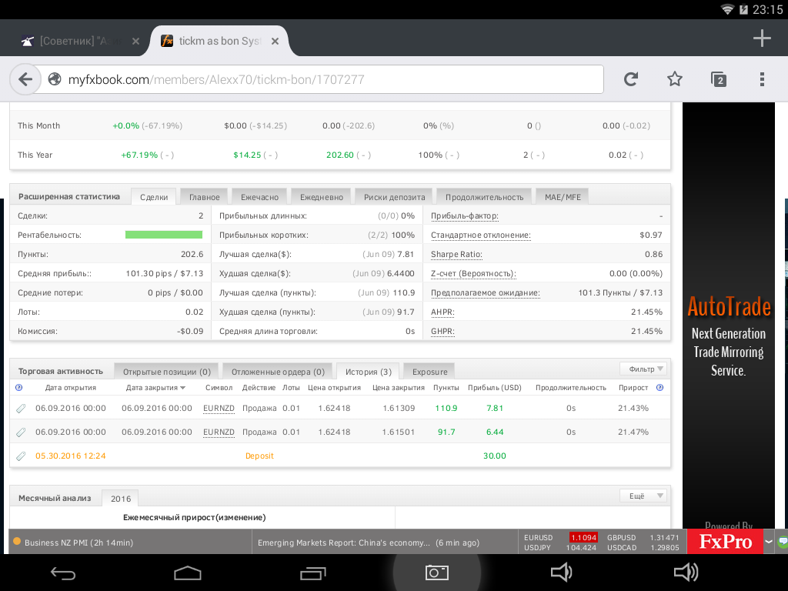Screen dimensions: 788x591
Task: Click the tag icon on the Deposit row
Action: 21,456
